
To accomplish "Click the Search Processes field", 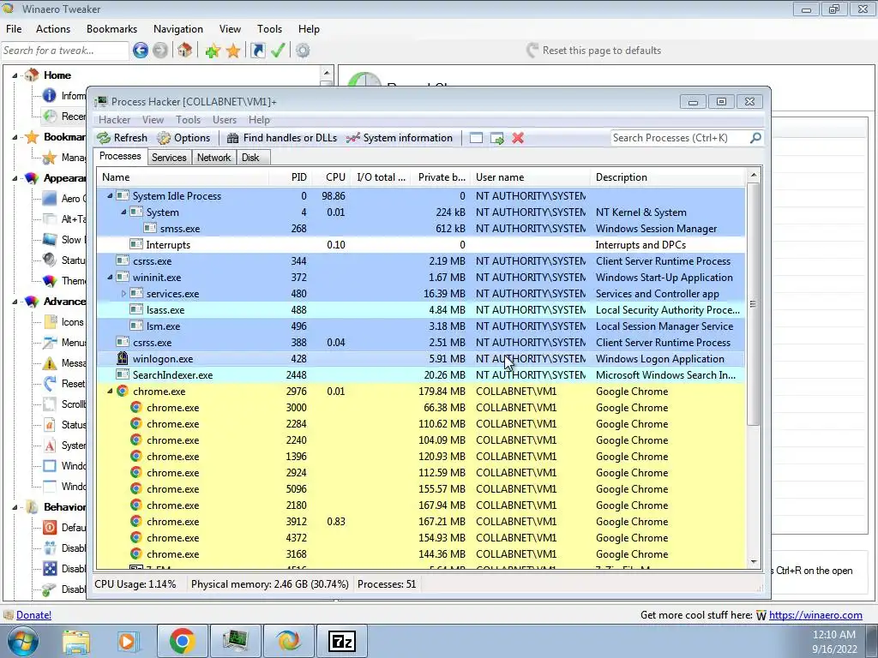I will coord(680,138).
